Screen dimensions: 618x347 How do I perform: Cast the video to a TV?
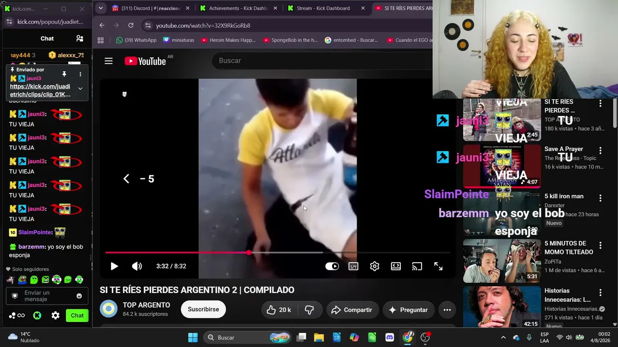417,266
